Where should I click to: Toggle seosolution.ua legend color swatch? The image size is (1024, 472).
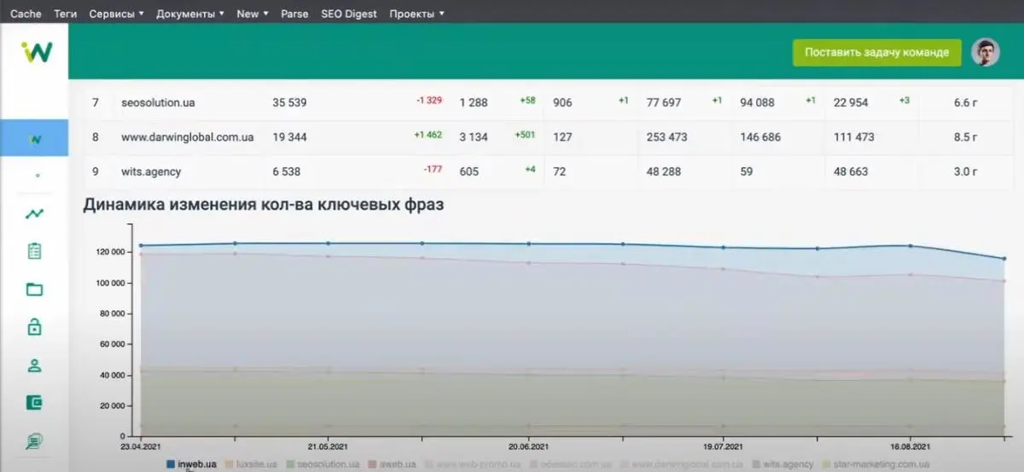[x=290, y=464]
